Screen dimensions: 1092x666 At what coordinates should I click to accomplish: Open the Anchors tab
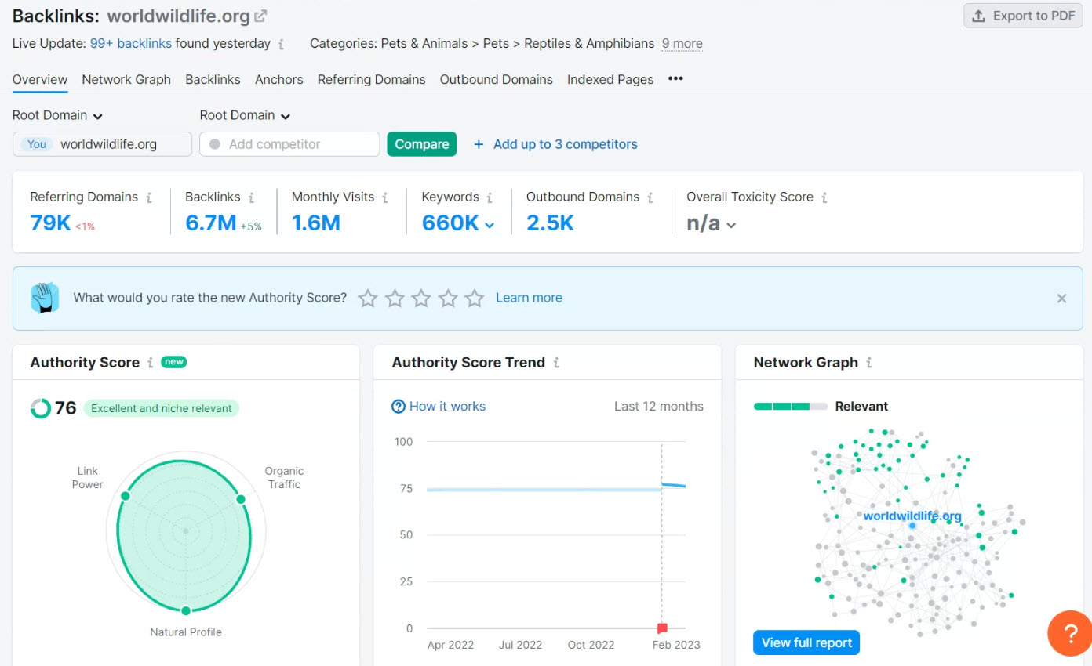pos(278,79)
